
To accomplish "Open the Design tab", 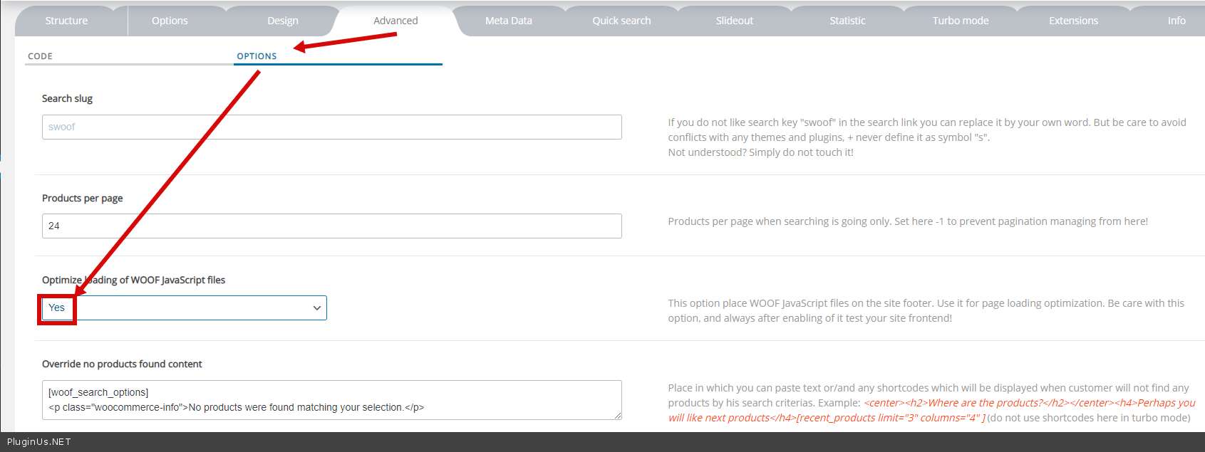I will (282, 21).
